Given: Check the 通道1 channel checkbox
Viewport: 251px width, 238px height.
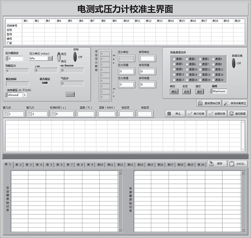Looking at the screenshot, I should coord(174,59).
